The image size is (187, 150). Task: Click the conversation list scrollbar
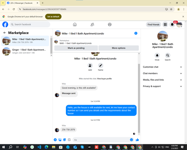[x=51, y=46]
